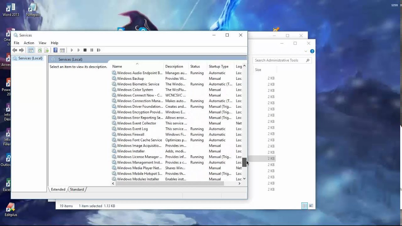Select the Windows Color System service
This screenshot has width=402, height=226.
pos(177,90)
